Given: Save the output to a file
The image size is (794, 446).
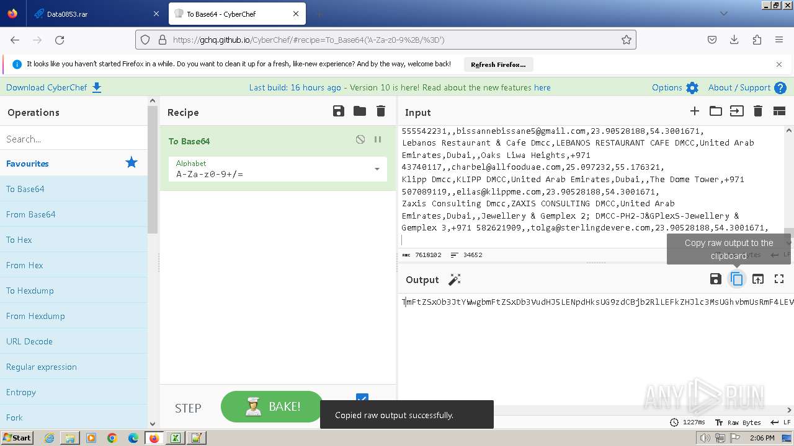Looking at the screenshot, I should pos(716,279).
